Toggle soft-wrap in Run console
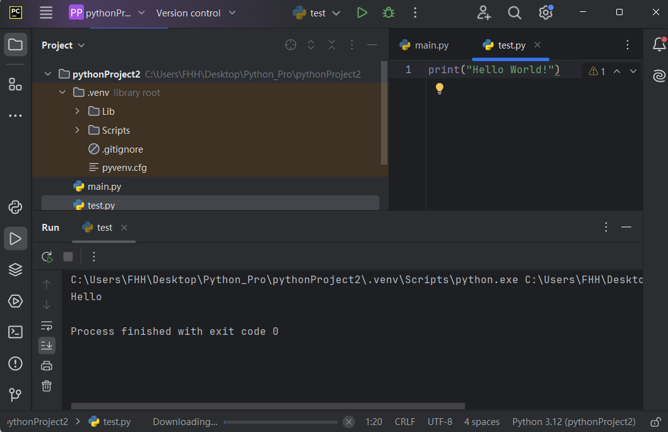The image size is (668, 432). [47, 325]
